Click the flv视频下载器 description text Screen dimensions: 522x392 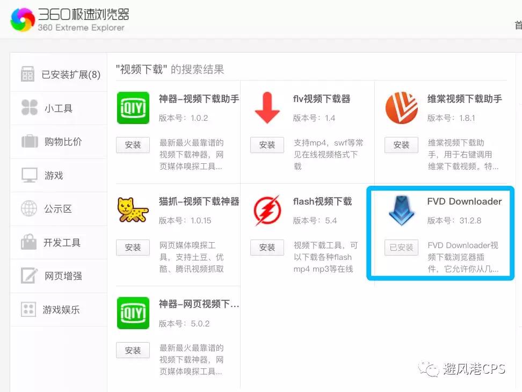coord(329,155)
